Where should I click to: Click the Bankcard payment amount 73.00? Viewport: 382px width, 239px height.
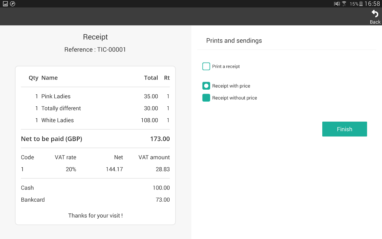[163, 200]
